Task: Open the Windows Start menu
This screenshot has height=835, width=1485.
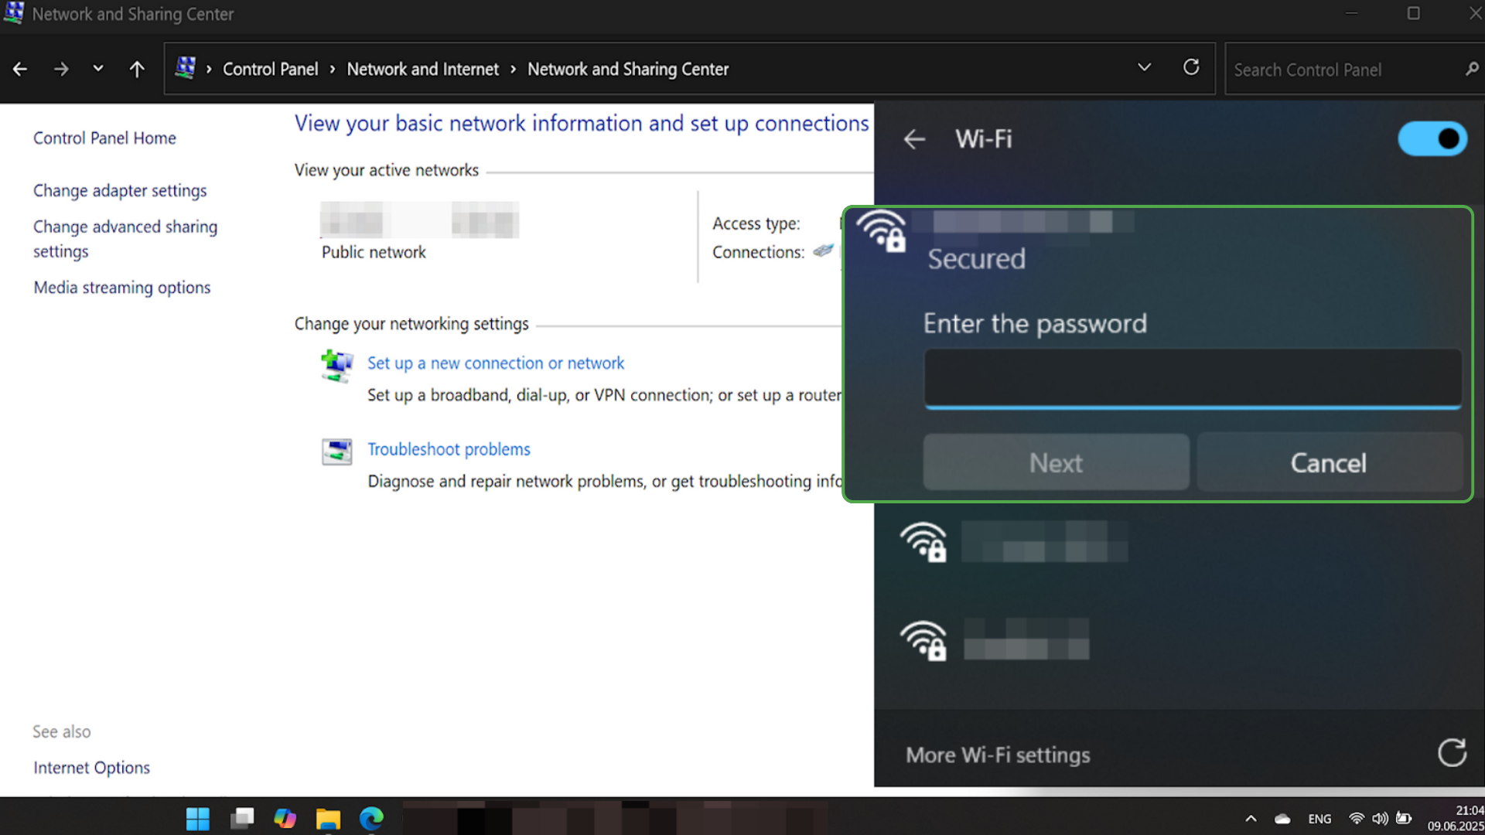Action: pos(198,818)
